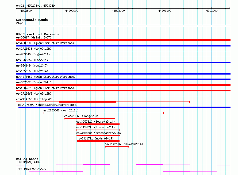Click red bar under nsv4287398

pos(123,91)
